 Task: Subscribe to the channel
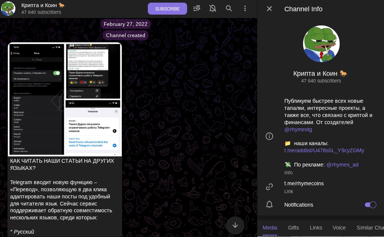pyautogui.click(x=167, y=9)
